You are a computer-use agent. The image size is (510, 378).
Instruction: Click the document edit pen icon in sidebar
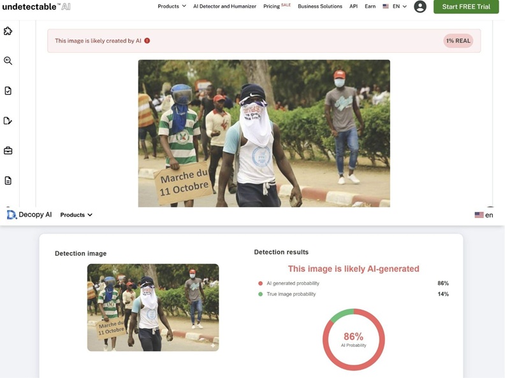8,121
